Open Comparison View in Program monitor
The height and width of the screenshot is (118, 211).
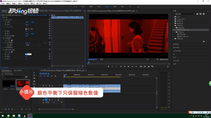153,66
